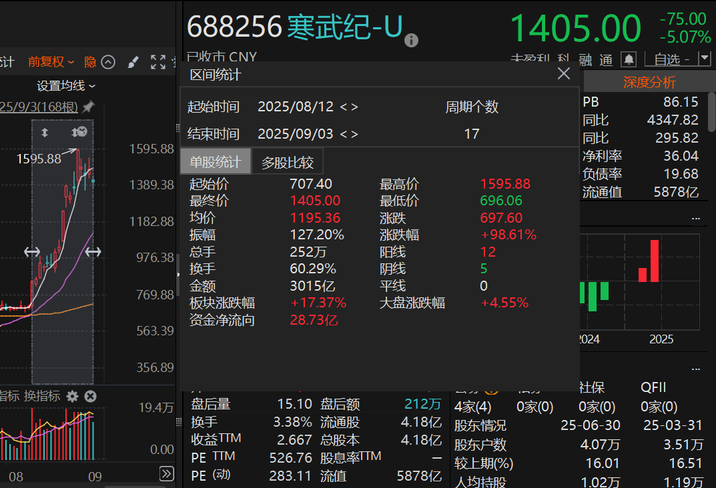Screen dimensions: 716x488
Task: Step the 结束时间 date with arrows
Action: pos(349,134)
